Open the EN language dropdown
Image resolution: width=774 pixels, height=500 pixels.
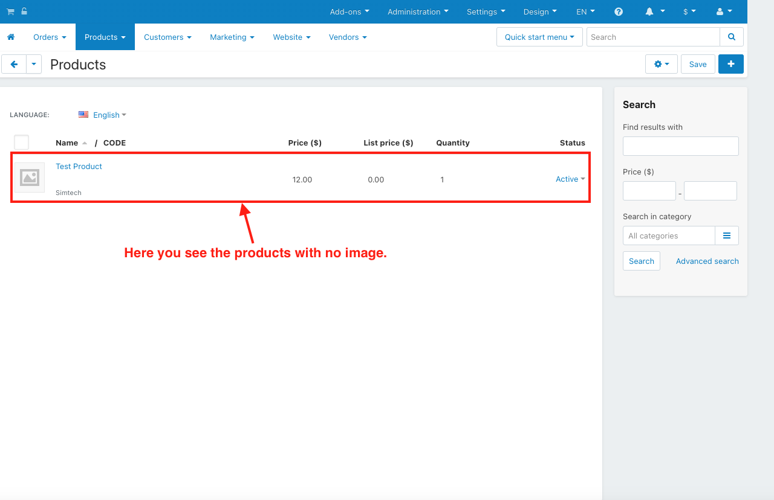[586, 11]
